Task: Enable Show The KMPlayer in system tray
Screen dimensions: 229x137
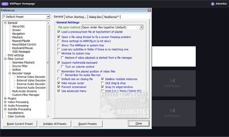Action: (x=59, y=45)
